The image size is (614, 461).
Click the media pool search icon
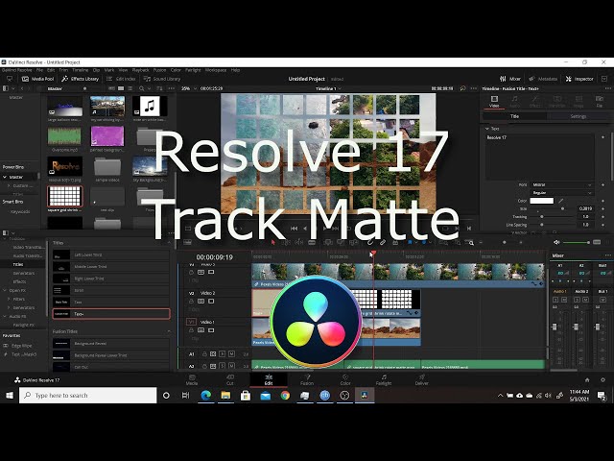[142, 88]
